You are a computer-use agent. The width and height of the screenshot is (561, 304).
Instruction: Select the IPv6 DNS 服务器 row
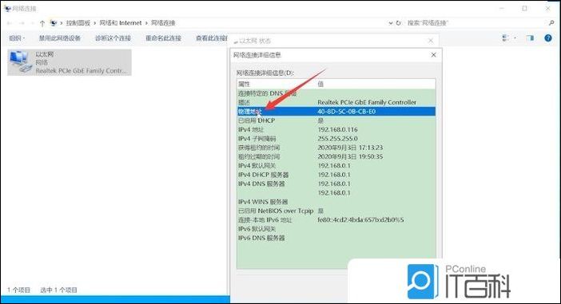[336, 238]
